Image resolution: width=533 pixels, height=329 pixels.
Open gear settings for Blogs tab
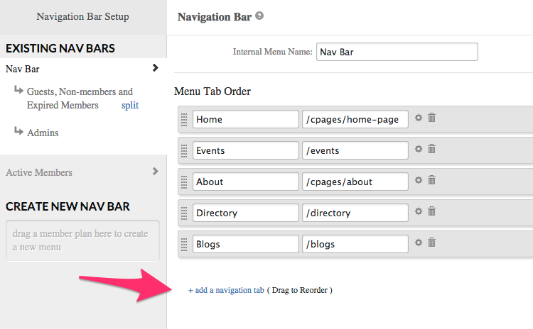coord(419,242)
